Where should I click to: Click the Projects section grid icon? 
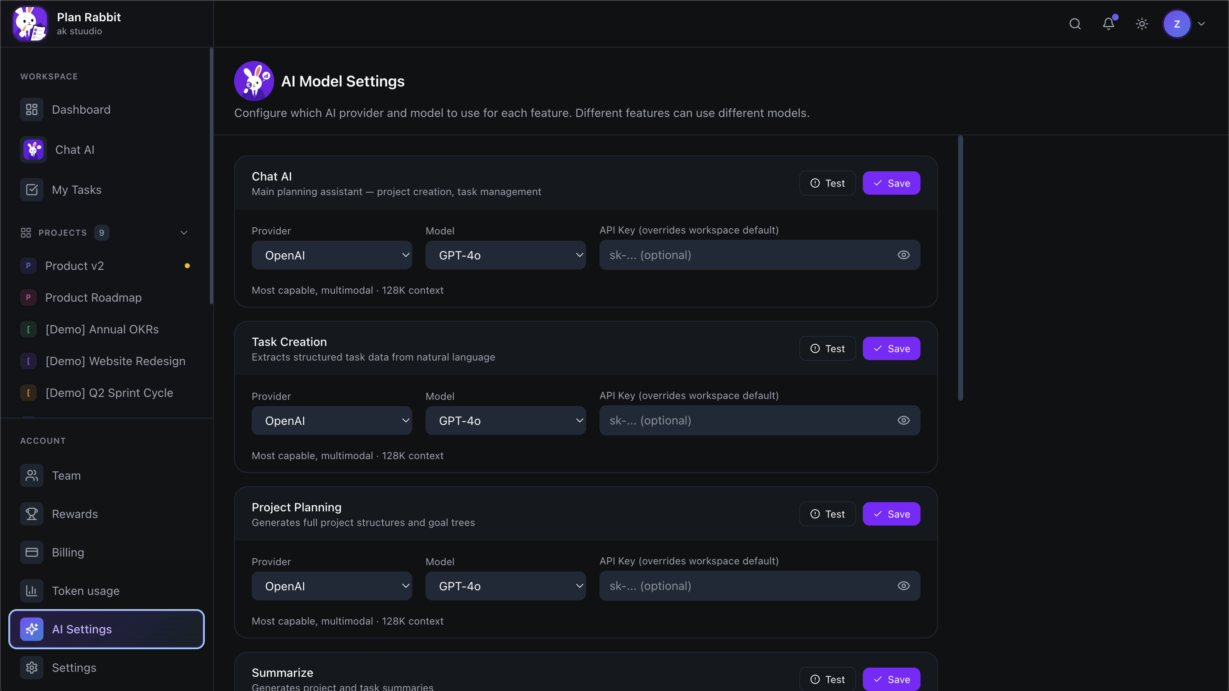[26, 233]
